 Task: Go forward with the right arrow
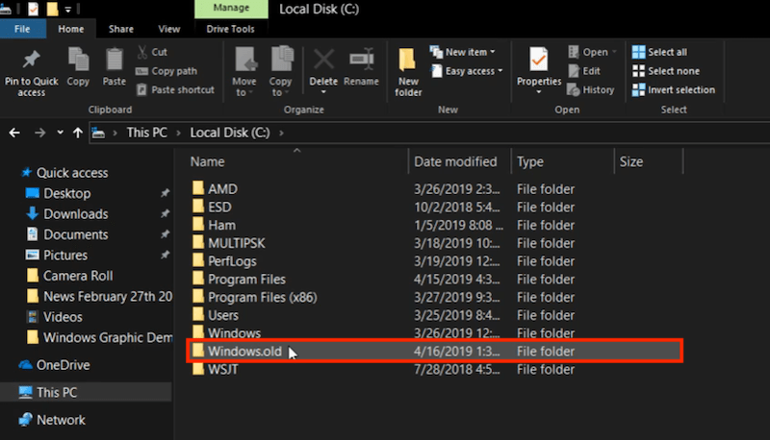(39, 133)
